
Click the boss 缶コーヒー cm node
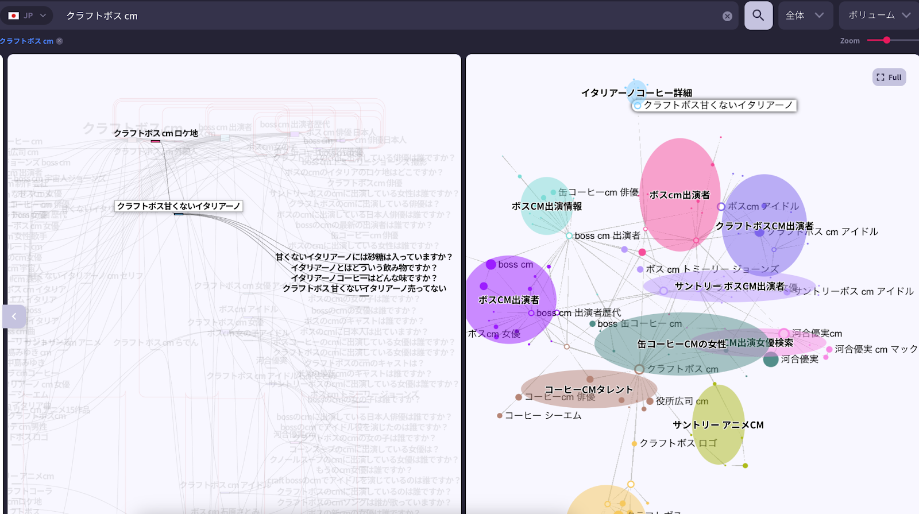(636, 324)
